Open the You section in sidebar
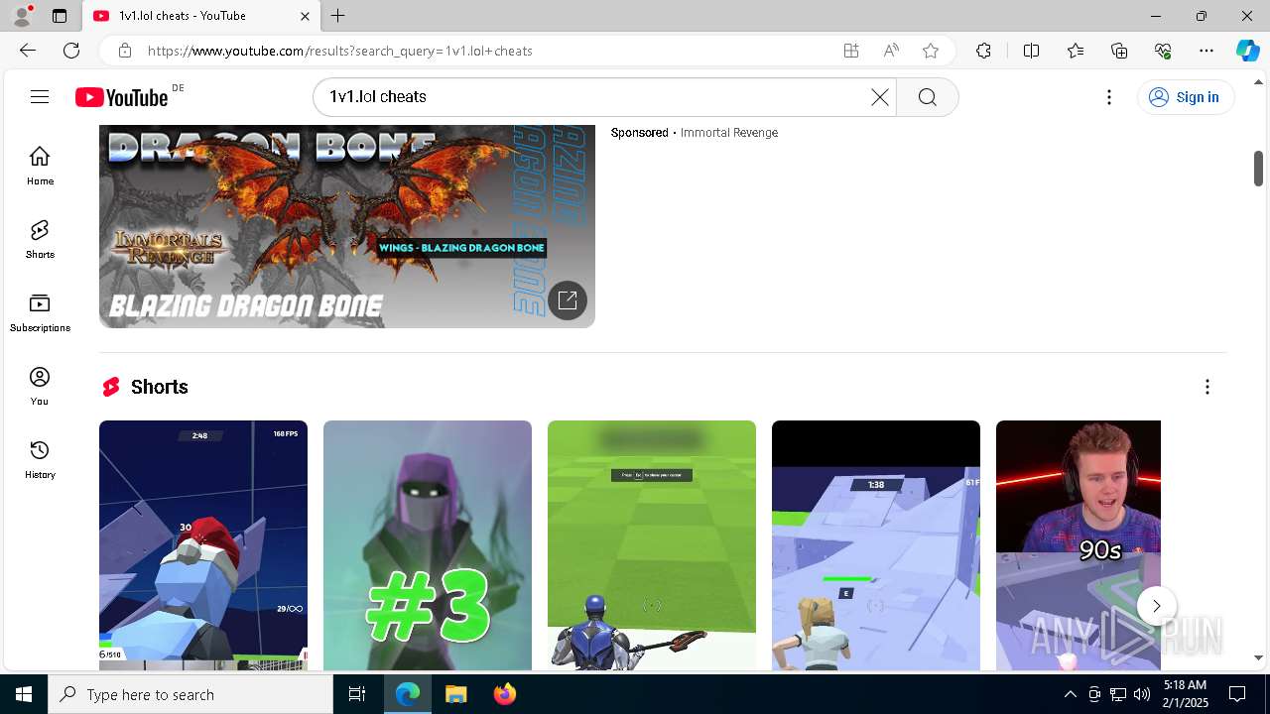Viewport: 1270px width, 714px height. [x=40, y=386]
